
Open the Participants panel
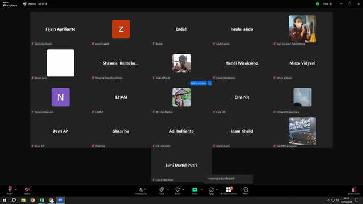click(x=141, y=191)
